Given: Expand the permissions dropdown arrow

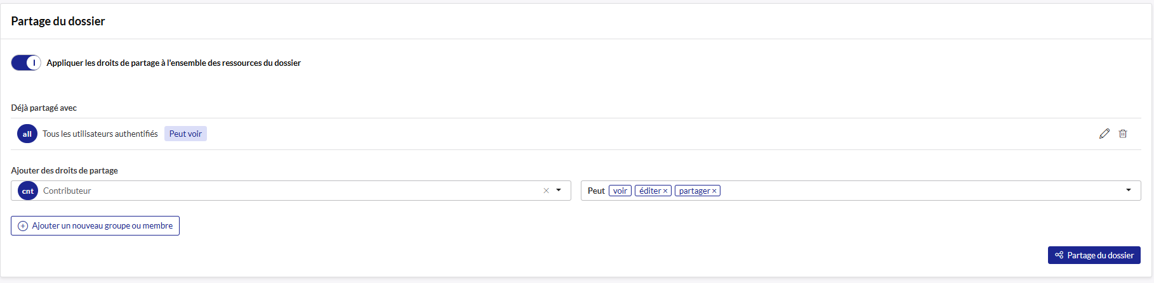Looking at the screenshot, I should coord(1129,191).
